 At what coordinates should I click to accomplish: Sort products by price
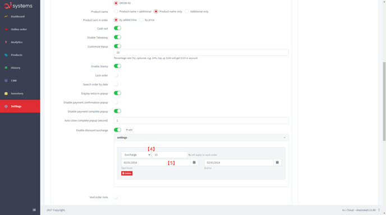click(141, 20)
